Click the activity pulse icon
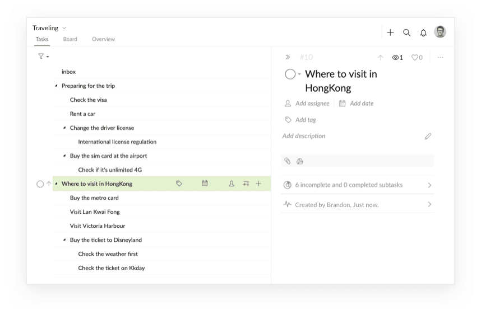 [287, 204]
